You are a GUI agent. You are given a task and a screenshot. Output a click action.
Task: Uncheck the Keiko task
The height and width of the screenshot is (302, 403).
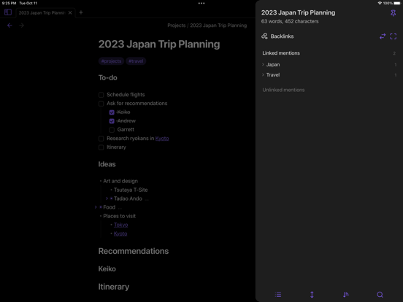112,112
